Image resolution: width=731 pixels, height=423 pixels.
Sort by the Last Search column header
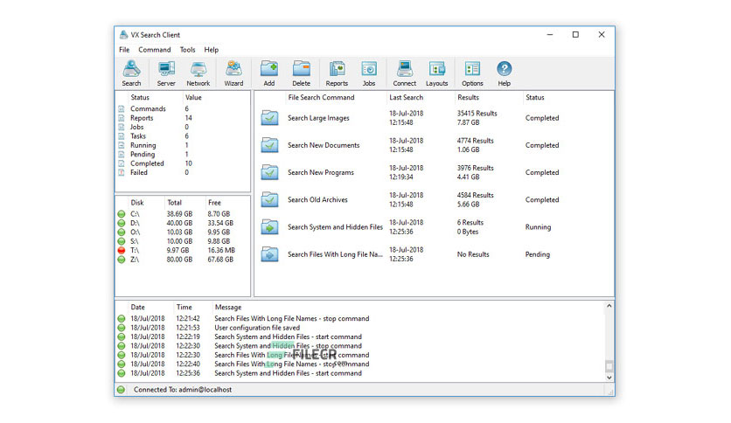[x=406, y=97]
